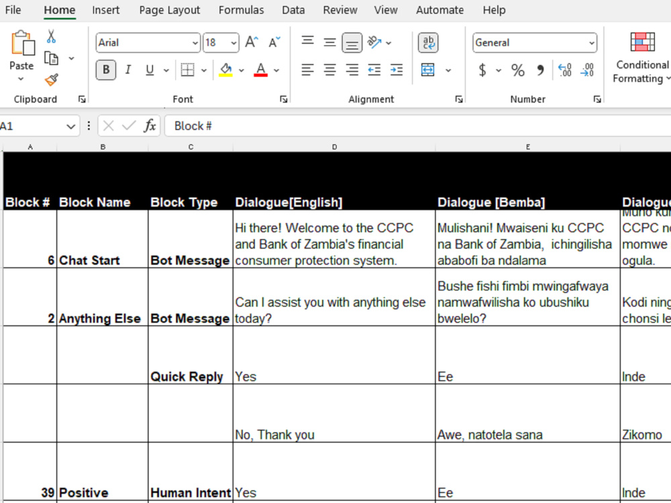This screenshot has width=671, height=503.
Task: Click the Paste clipboard icon
Action: [22, 44]
